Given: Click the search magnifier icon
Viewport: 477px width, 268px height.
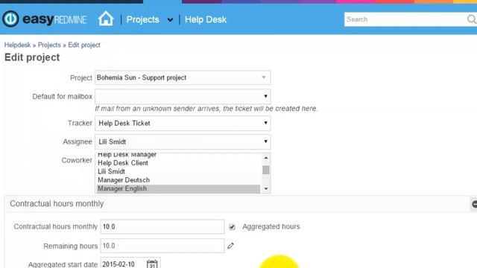Looking at the screenshot, I should (472, 19).
